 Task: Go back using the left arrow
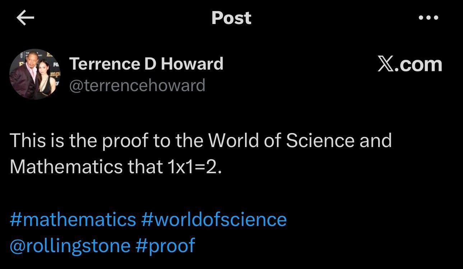[x=25, y=18]
